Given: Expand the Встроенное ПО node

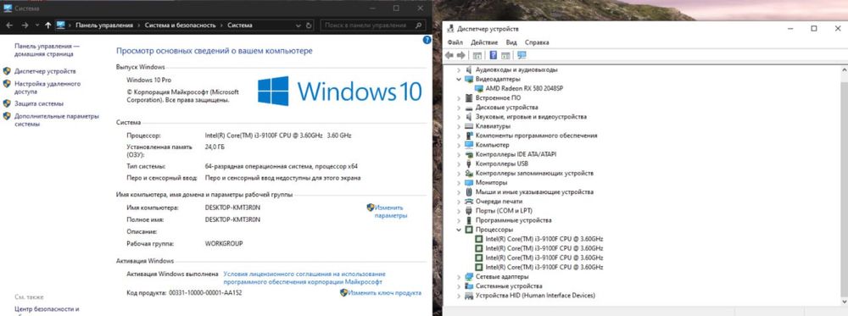Looking at the screenshot, I should pyautogui.click(x=459, y=97).
